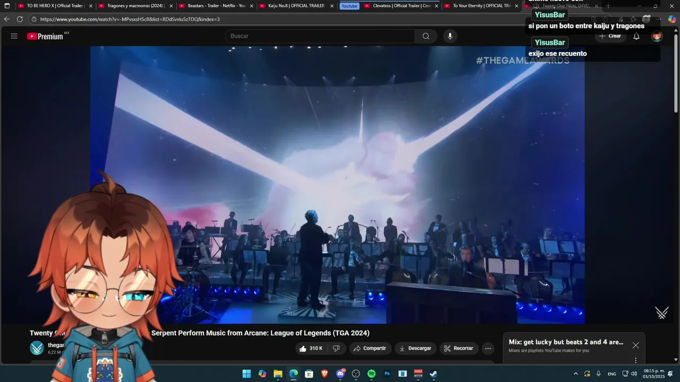Click the Game Awards watermark logo in video
The width and height of the screenshot is (680, 382).
pos(661,312)
